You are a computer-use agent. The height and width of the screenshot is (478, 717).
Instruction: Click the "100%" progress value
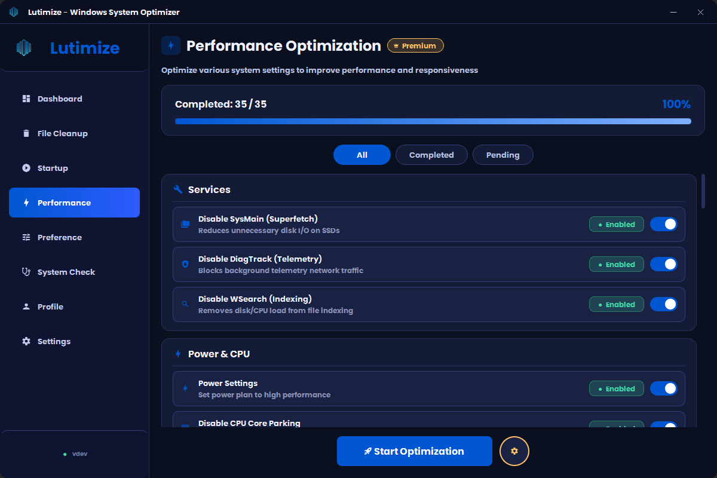(x=676, y=104)
